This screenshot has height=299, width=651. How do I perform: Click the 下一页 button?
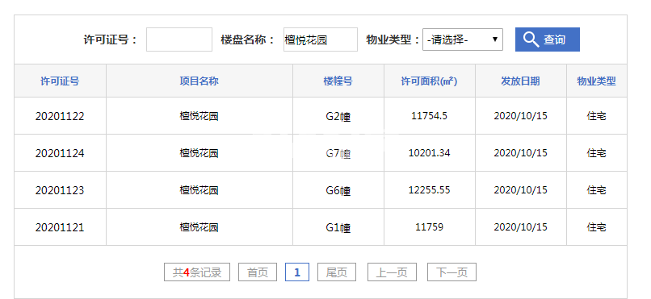tap(451, 272)
